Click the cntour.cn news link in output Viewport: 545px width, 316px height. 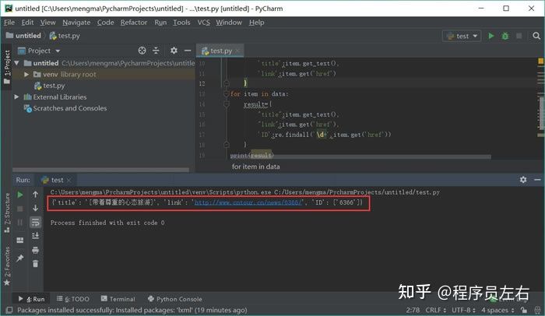[x=248, y=202]
